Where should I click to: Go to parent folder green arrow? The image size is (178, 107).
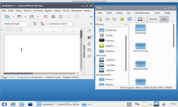122,19
